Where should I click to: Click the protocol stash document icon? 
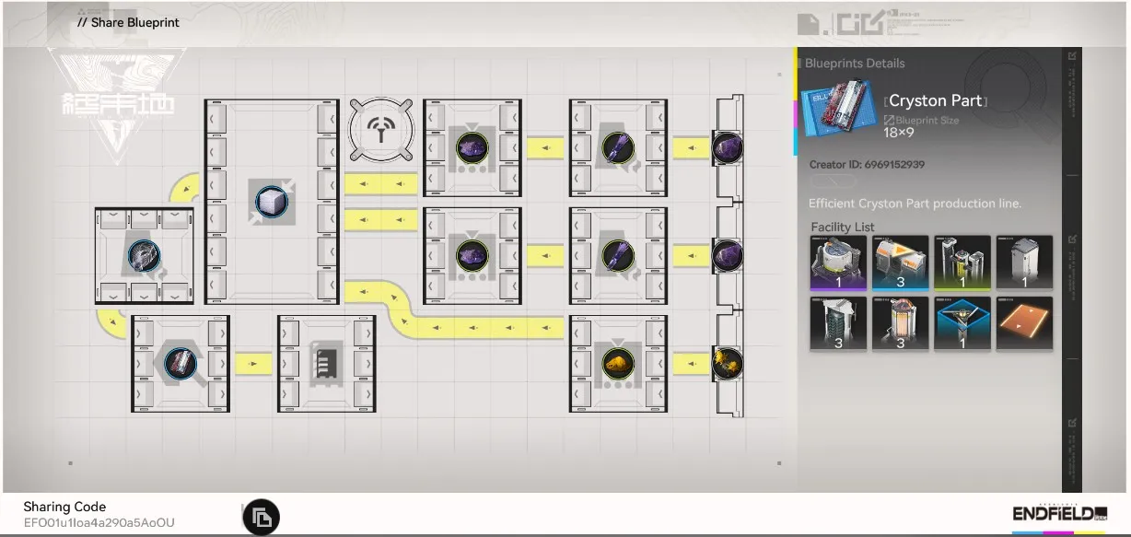[326, 364]
